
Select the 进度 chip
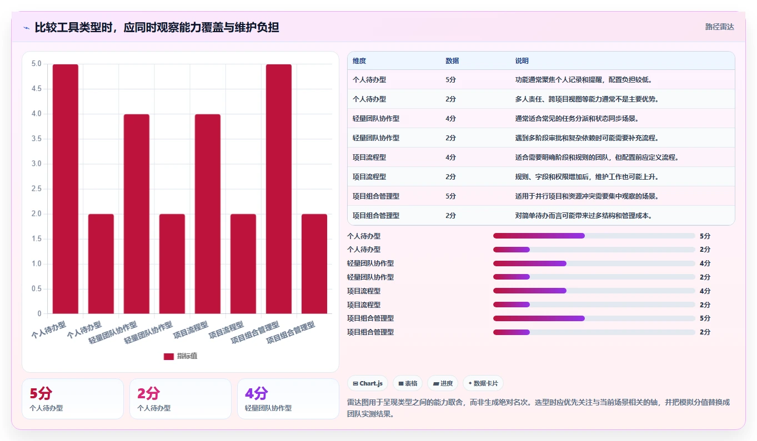[443, 383]
